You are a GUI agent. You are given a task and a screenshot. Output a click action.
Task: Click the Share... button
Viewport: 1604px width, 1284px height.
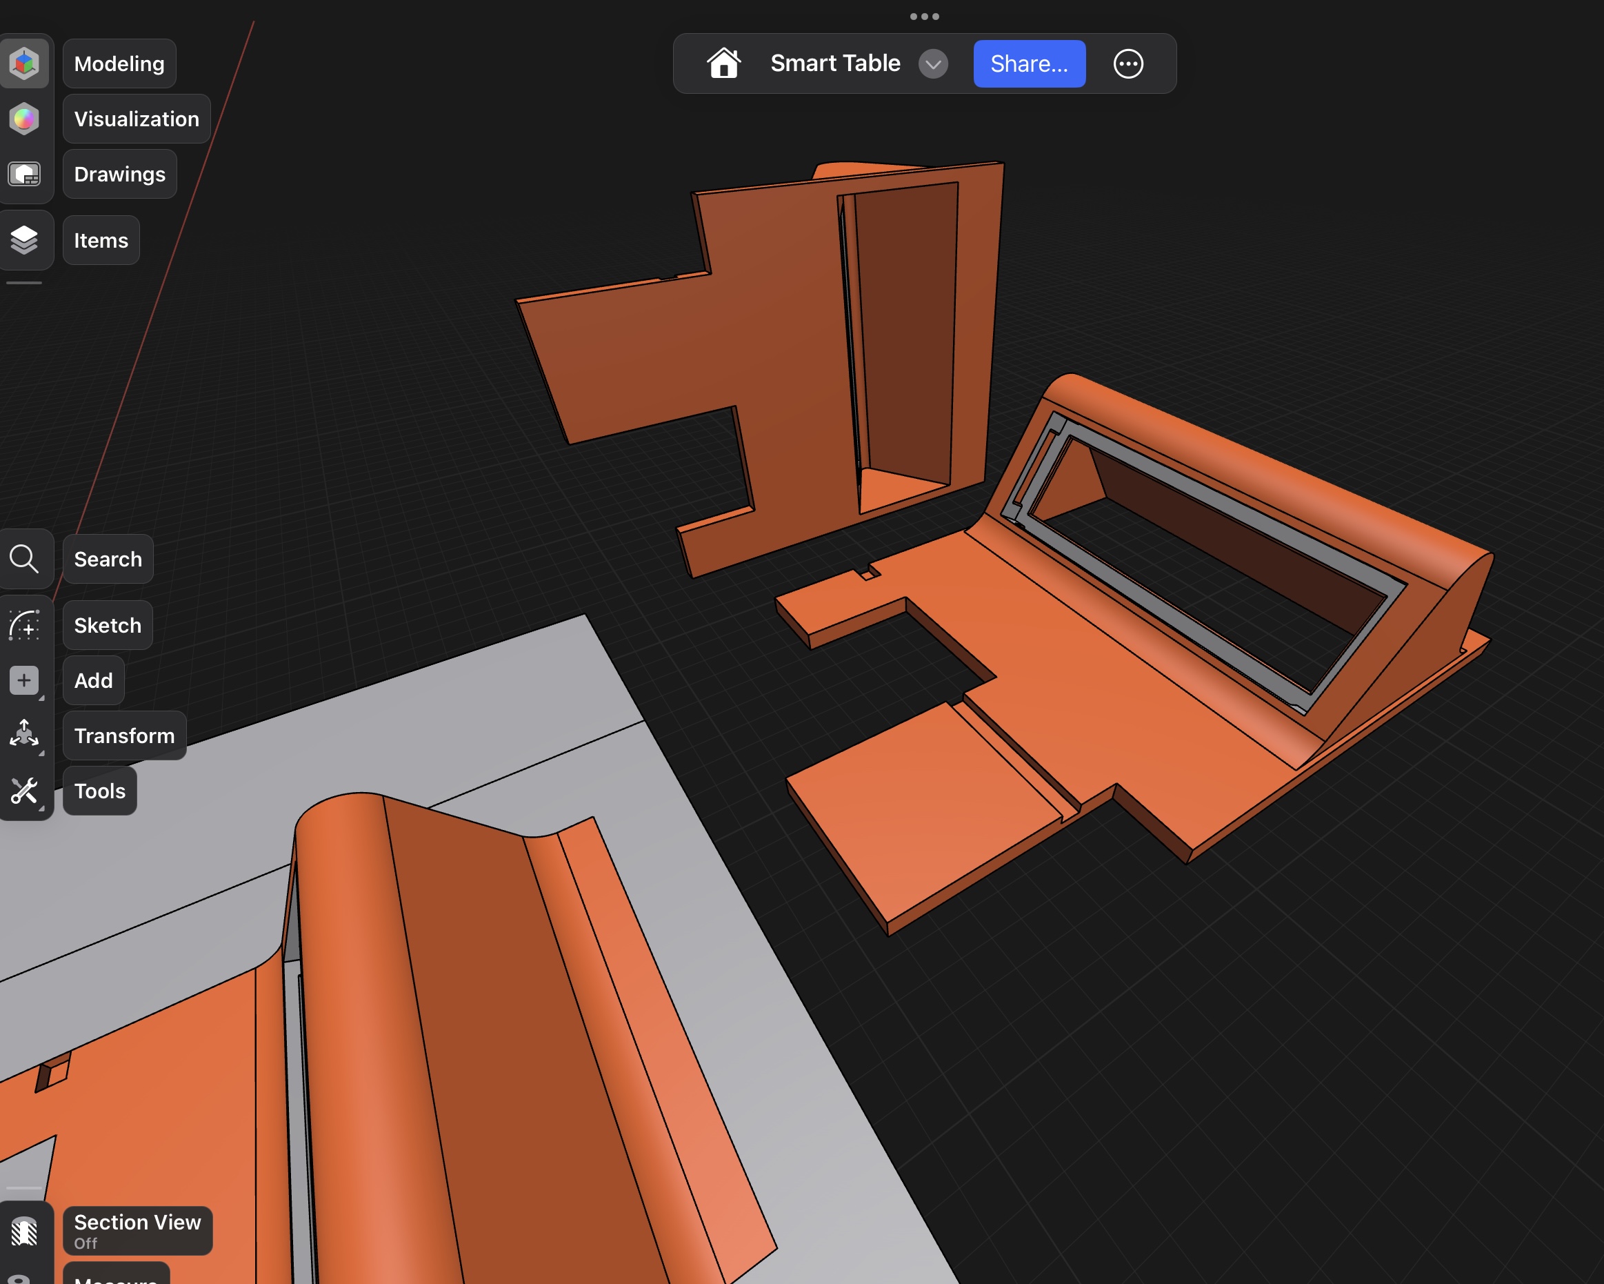point(1029,64)
